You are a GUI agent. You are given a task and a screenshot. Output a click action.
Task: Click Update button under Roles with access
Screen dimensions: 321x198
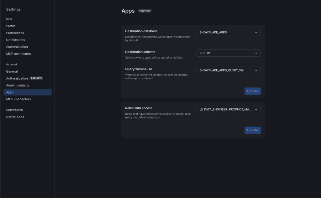click(x=252, y=130)
